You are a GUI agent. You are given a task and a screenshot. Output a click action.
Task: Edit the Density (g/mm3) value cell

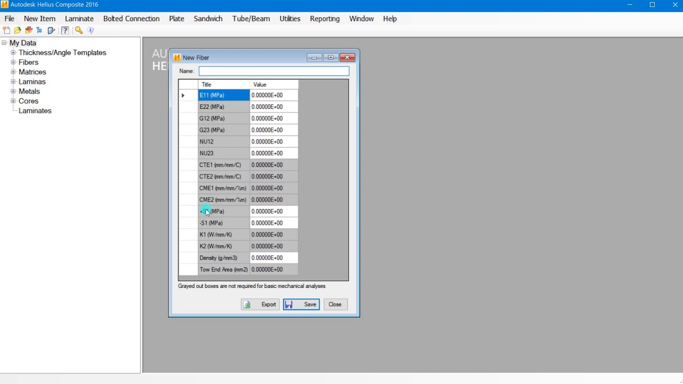pyautogui.click(x=274, y=258)
